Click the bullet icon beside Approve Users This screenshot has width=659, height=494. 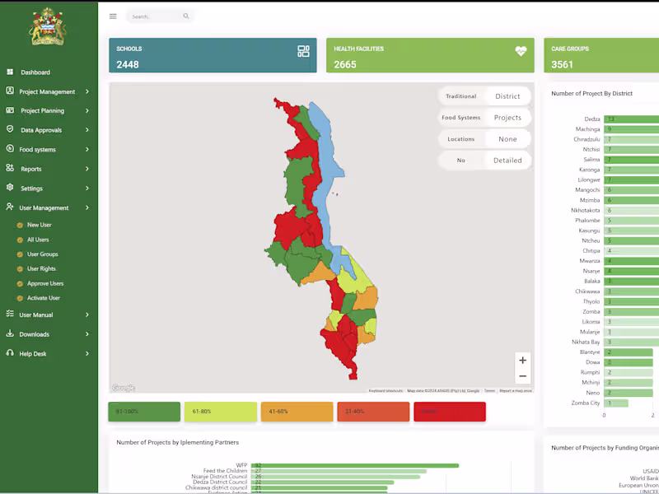pos(20,284)
